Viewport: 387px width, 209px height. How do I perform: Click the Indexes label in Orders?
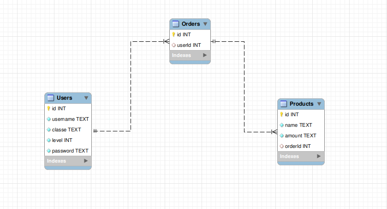pos(181,55)
